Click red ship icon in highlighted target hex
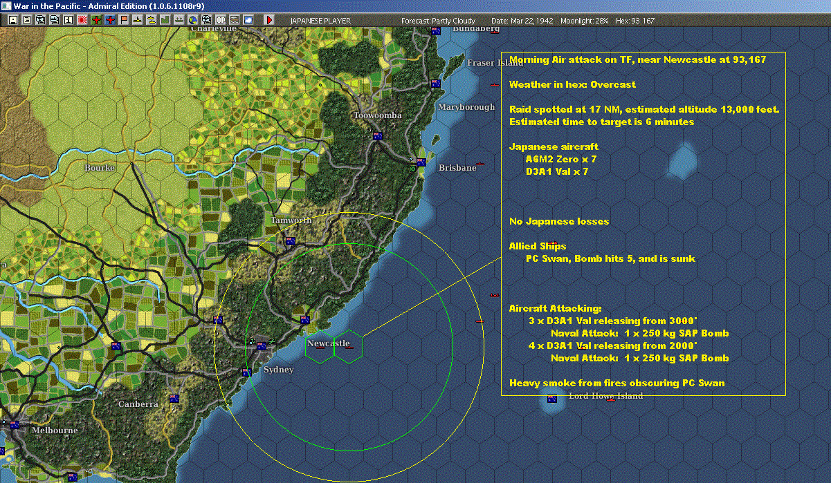The height and width of the screenshot is (483, 831). coord(349,348)
